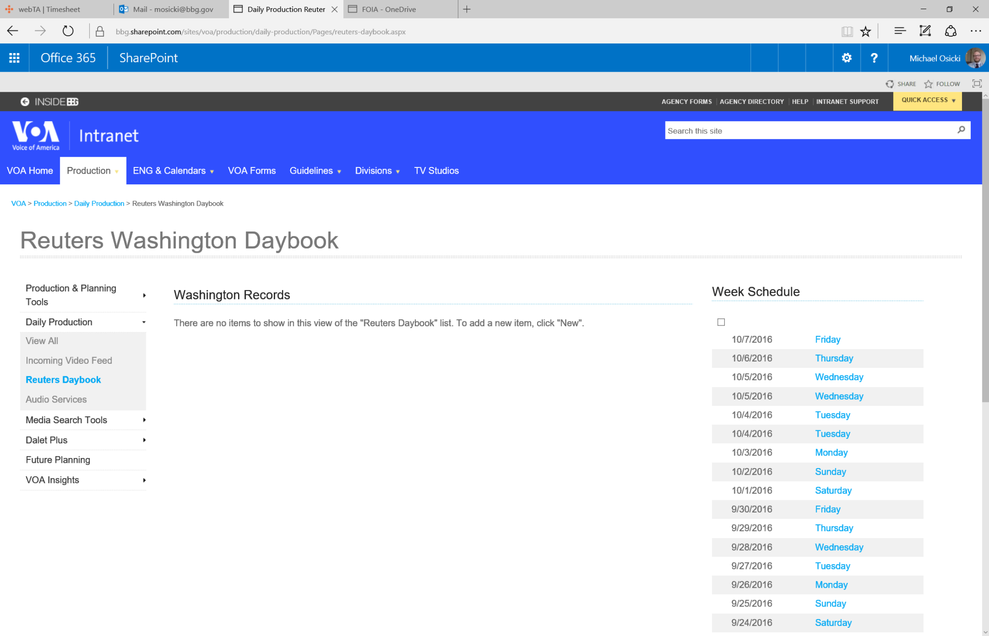Click the help question mark icon
The image size is (989, 636).
(x=874, y=58)
